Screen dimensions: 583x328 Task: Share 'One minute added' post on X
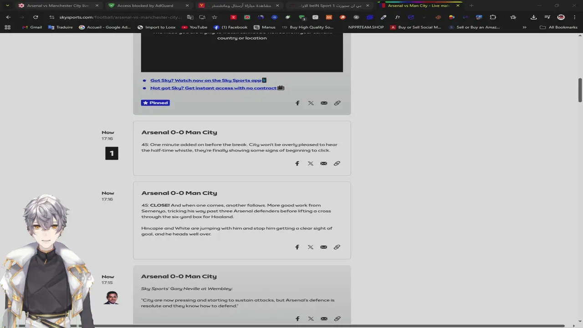310,163
